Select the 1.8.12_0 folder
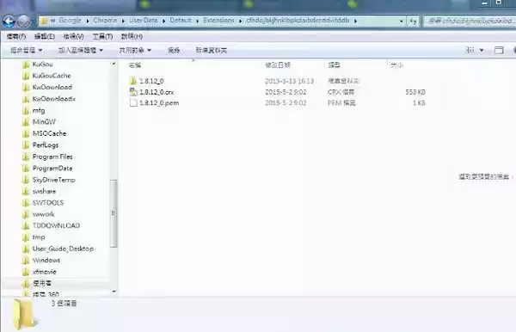Image resolution: width=516 pixels, height=332 pixels. click(x=147, y=81)
